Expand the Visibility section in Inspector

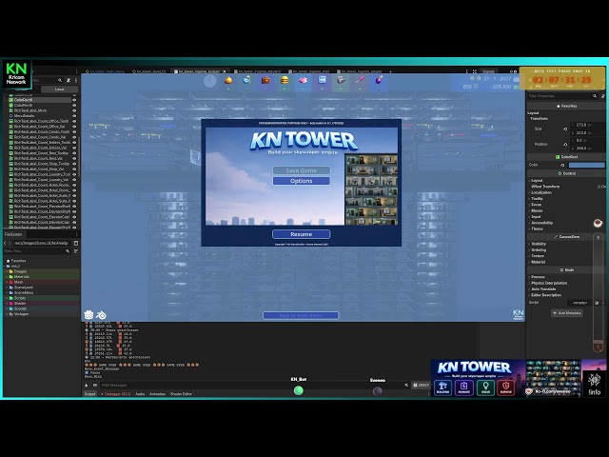coord(538,244)
